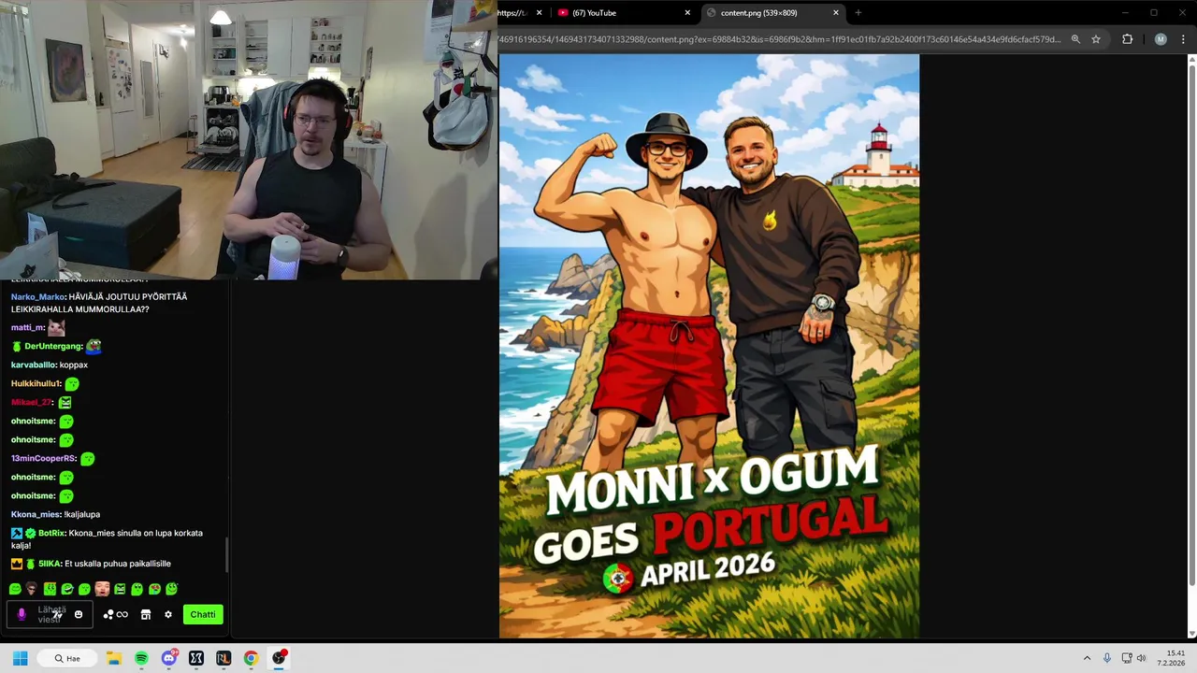Open volume control in system tray

point(1141,658)
